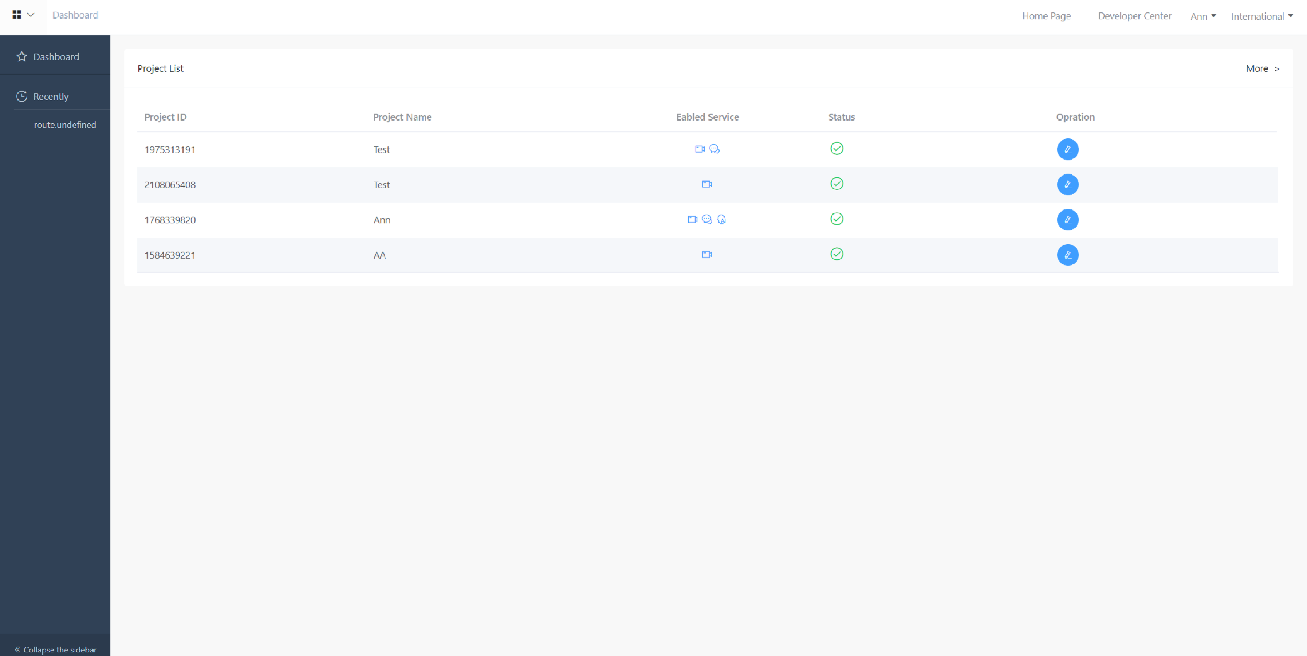Screen dimensions: 1307x656
Task: Click video camera icon in AA row
Action: point(707,254)
